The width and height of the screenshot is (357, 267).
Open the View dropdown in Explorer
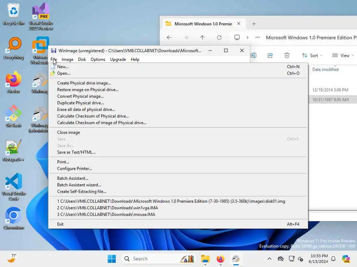tap(343, 55)
